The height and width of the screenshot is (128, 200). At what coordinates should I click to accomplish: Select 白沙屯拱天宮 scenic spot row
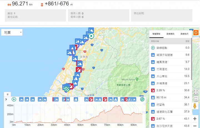(x=170, y=126)
